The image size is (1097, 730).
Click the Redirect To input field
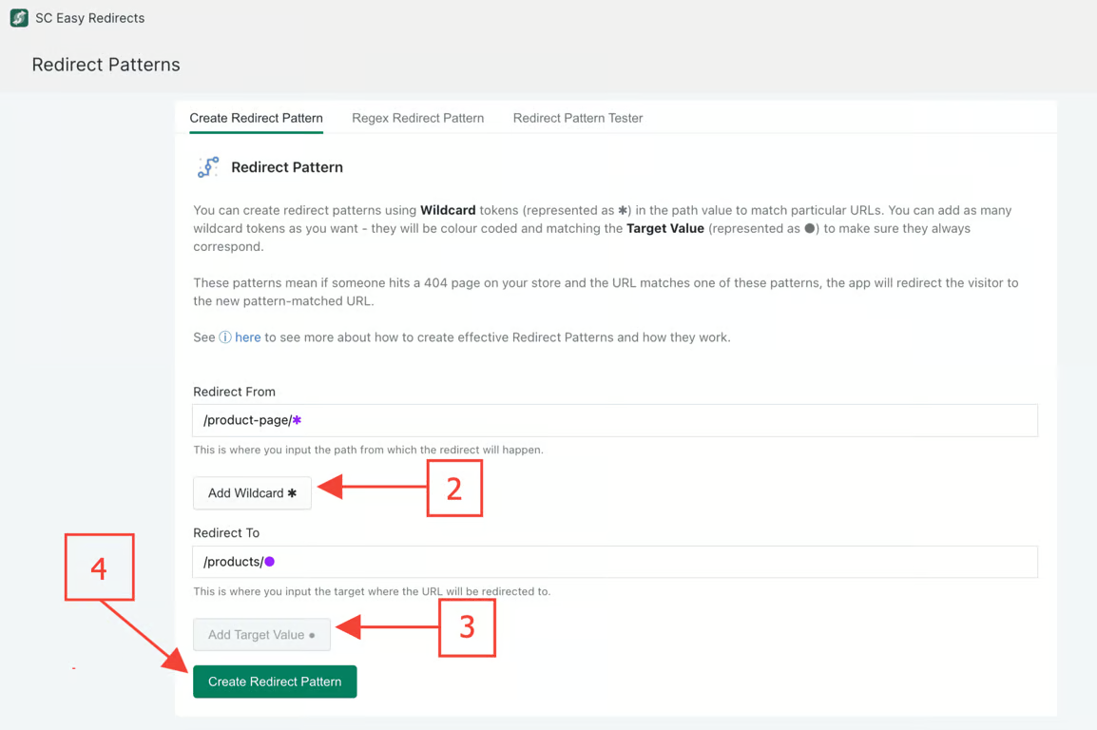pyautogui.click(x=615, y=562)
